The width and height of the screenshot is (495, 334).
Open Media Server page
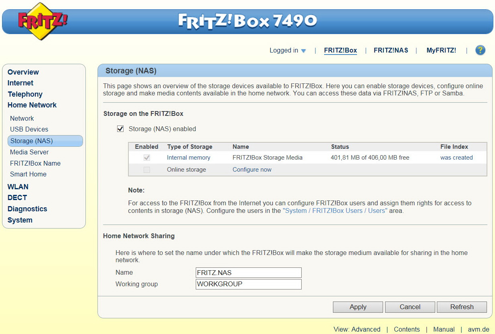(x=29, y=152)
